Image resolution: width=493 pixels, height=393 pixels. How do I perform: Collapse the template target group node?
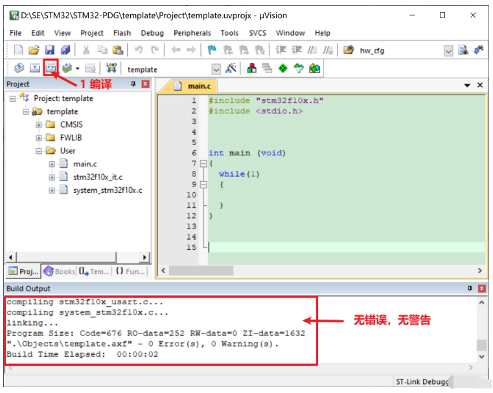click(25, 112)
